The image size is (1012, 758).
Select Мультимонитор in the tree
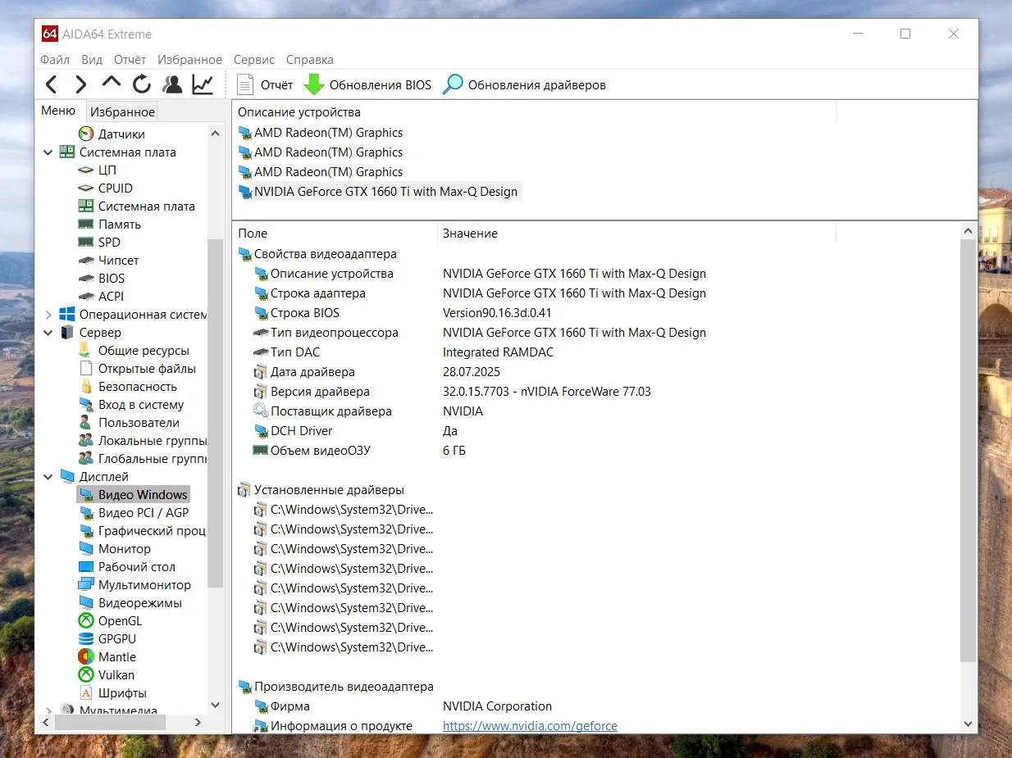pos(134,584)
